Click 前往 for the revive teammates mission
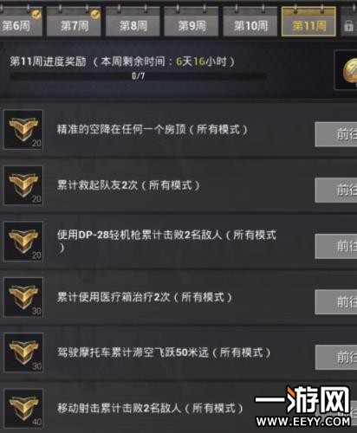Viewport: 357px width, 433px height. (x=336, y=191)
